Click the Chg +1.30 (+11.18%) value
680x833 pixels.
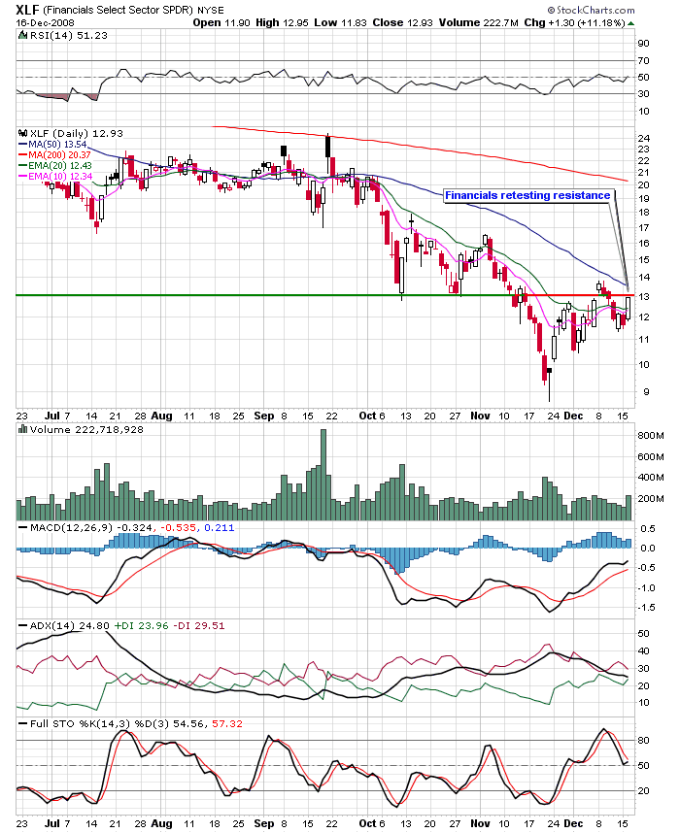pos(574,22)
